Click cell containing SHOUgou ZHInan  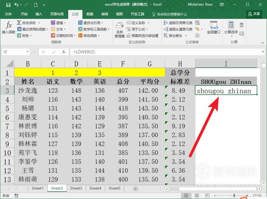click(226, 82)
